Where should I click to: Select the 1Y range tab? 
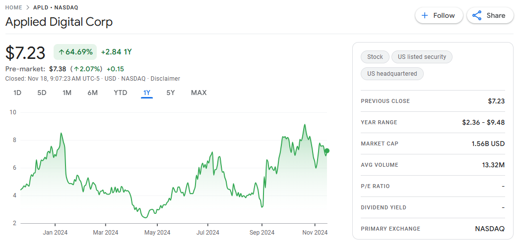pyautogui.click(x=146, y=93)
